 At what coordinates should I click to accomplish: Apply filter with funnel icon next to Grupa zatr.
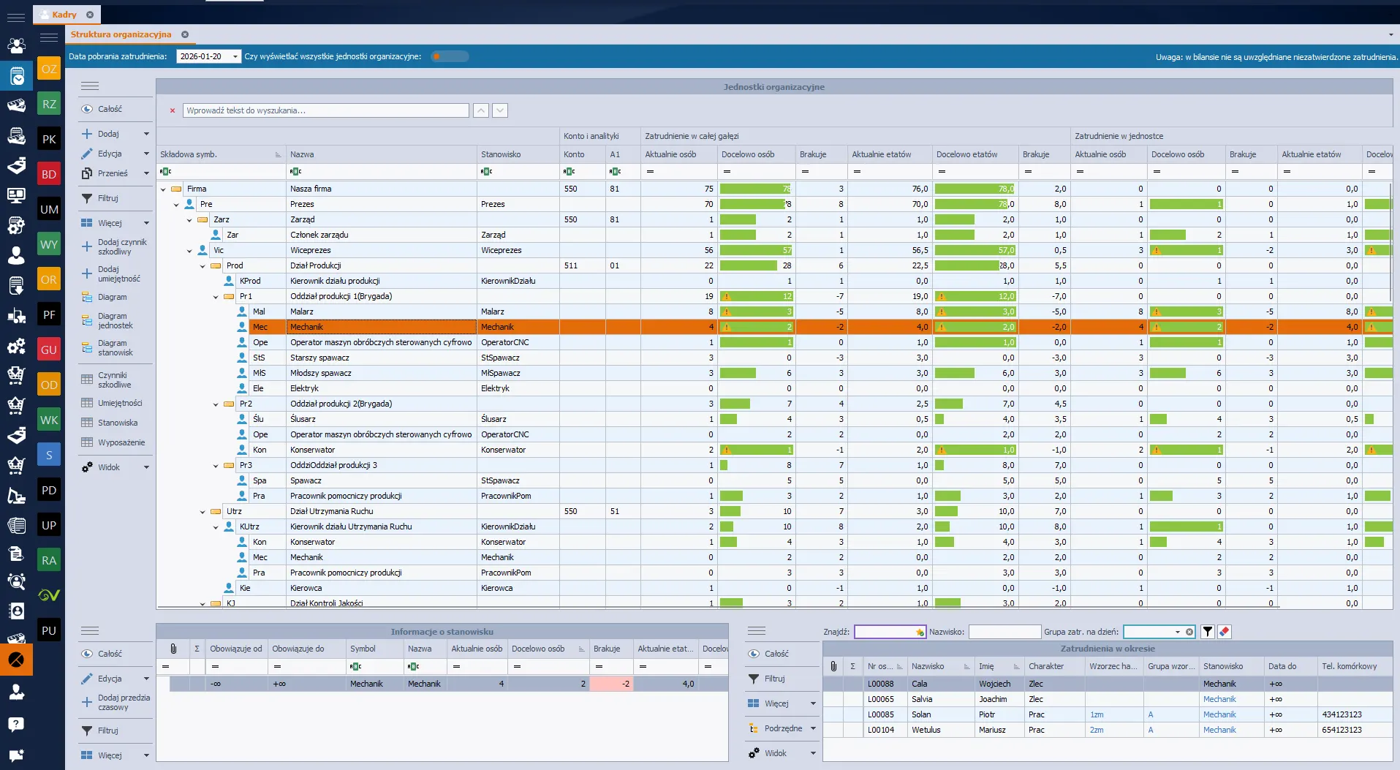click(1208, 632)
